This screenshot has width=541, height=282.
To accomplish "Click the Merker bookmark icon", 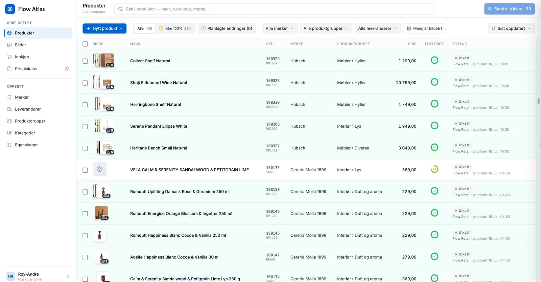I will point(9,97).
